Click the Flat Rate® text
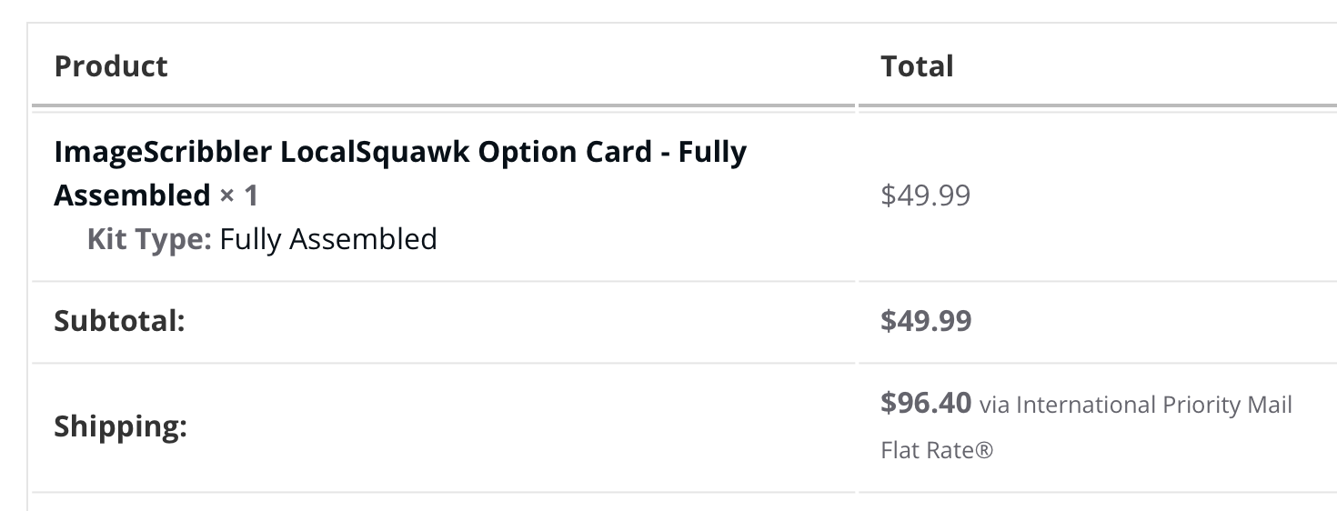 (x=937, y=449)
